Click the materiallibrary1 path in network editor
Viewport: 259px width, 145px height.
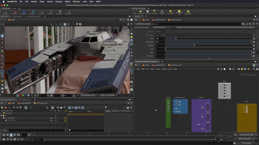point(158,65)
